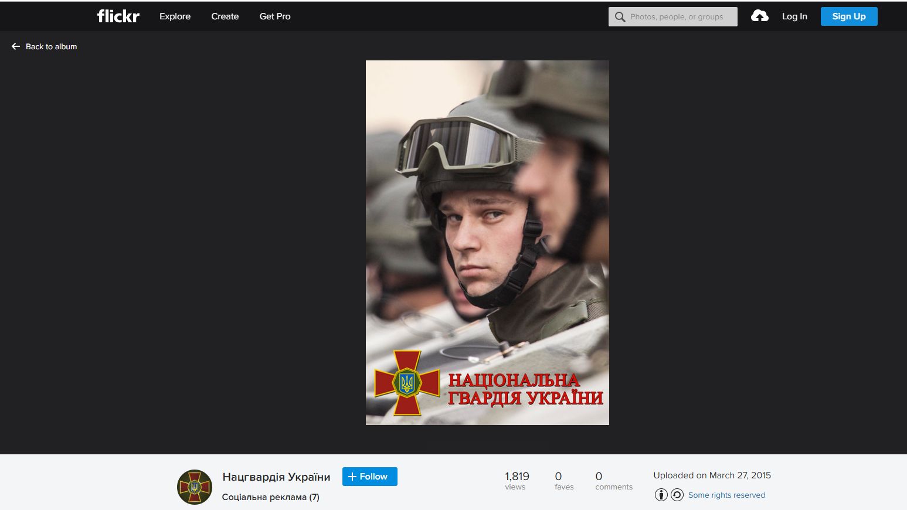Click the magnifier icon in search box

click(620, 17)
